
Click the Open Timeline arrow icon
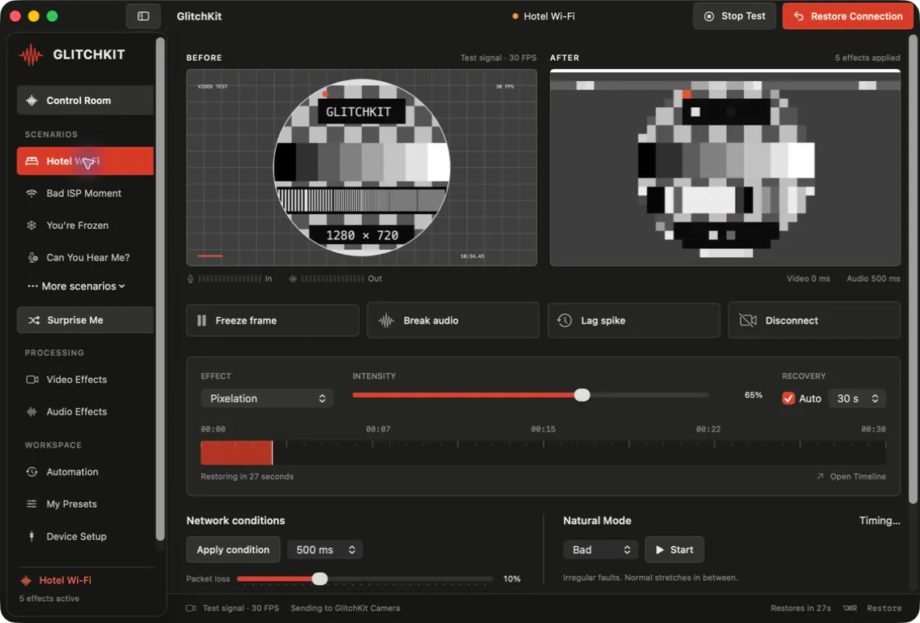pyautogui.click(x=820, y=476)
